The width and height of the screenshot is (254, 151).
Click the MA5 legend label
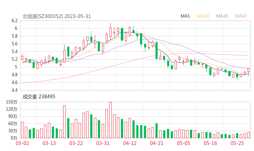coord(185,16)
